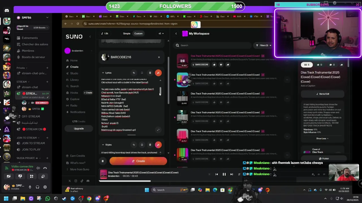Image resolution: width=362 pixels, height=203 pixels.
Task: Open more options for third song
Action: click(287, 99)
